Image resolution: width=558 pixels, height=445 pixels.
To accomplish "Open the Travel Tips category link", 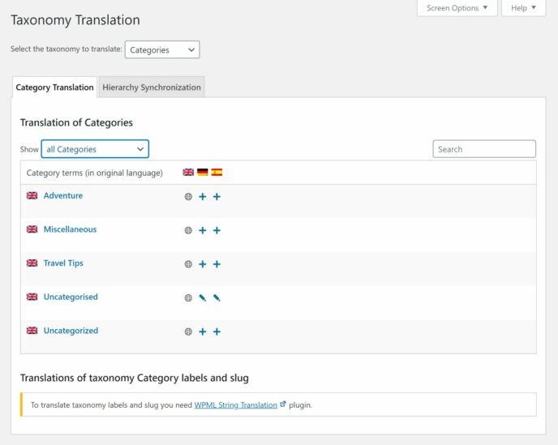I will point(63,263).
